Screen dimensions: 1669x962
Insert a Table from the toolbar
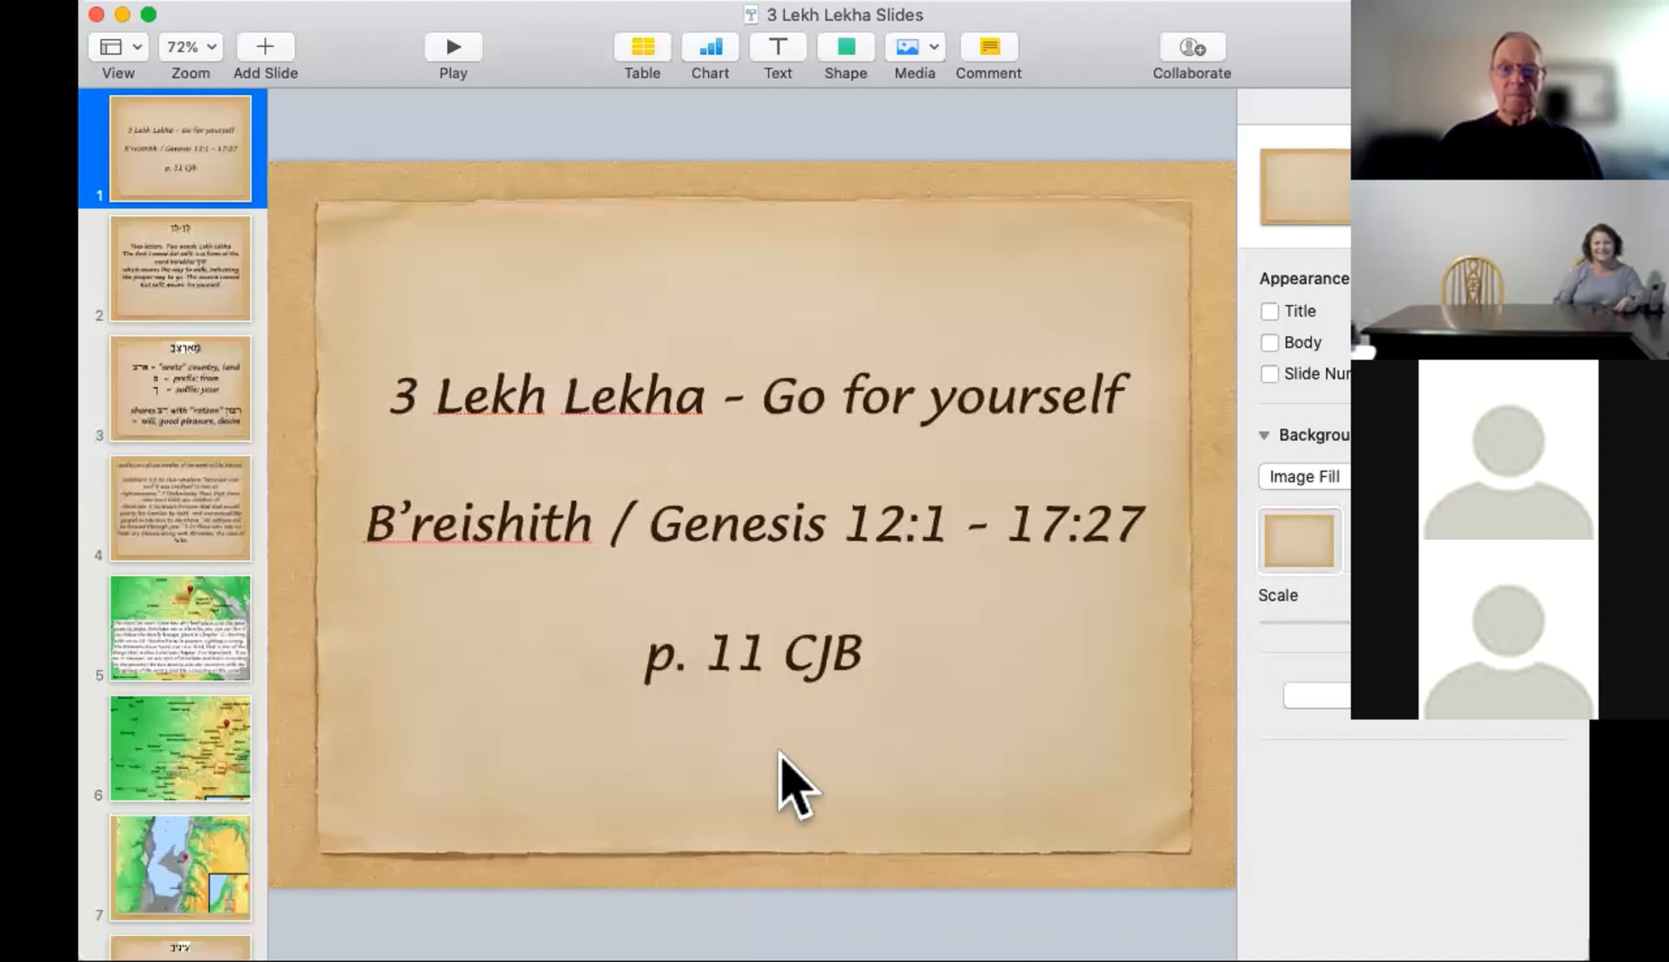[x=642, y=47]
